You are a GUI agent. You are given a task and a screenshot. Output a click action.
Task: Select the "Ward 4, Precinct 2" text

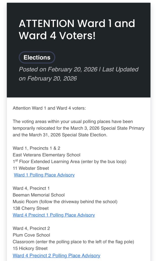point(31,228)
